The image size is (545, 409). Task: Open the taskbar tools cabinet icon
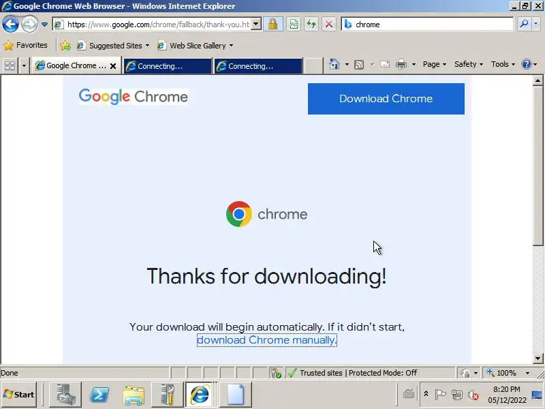pyautogui.click(x=168, y=395)
